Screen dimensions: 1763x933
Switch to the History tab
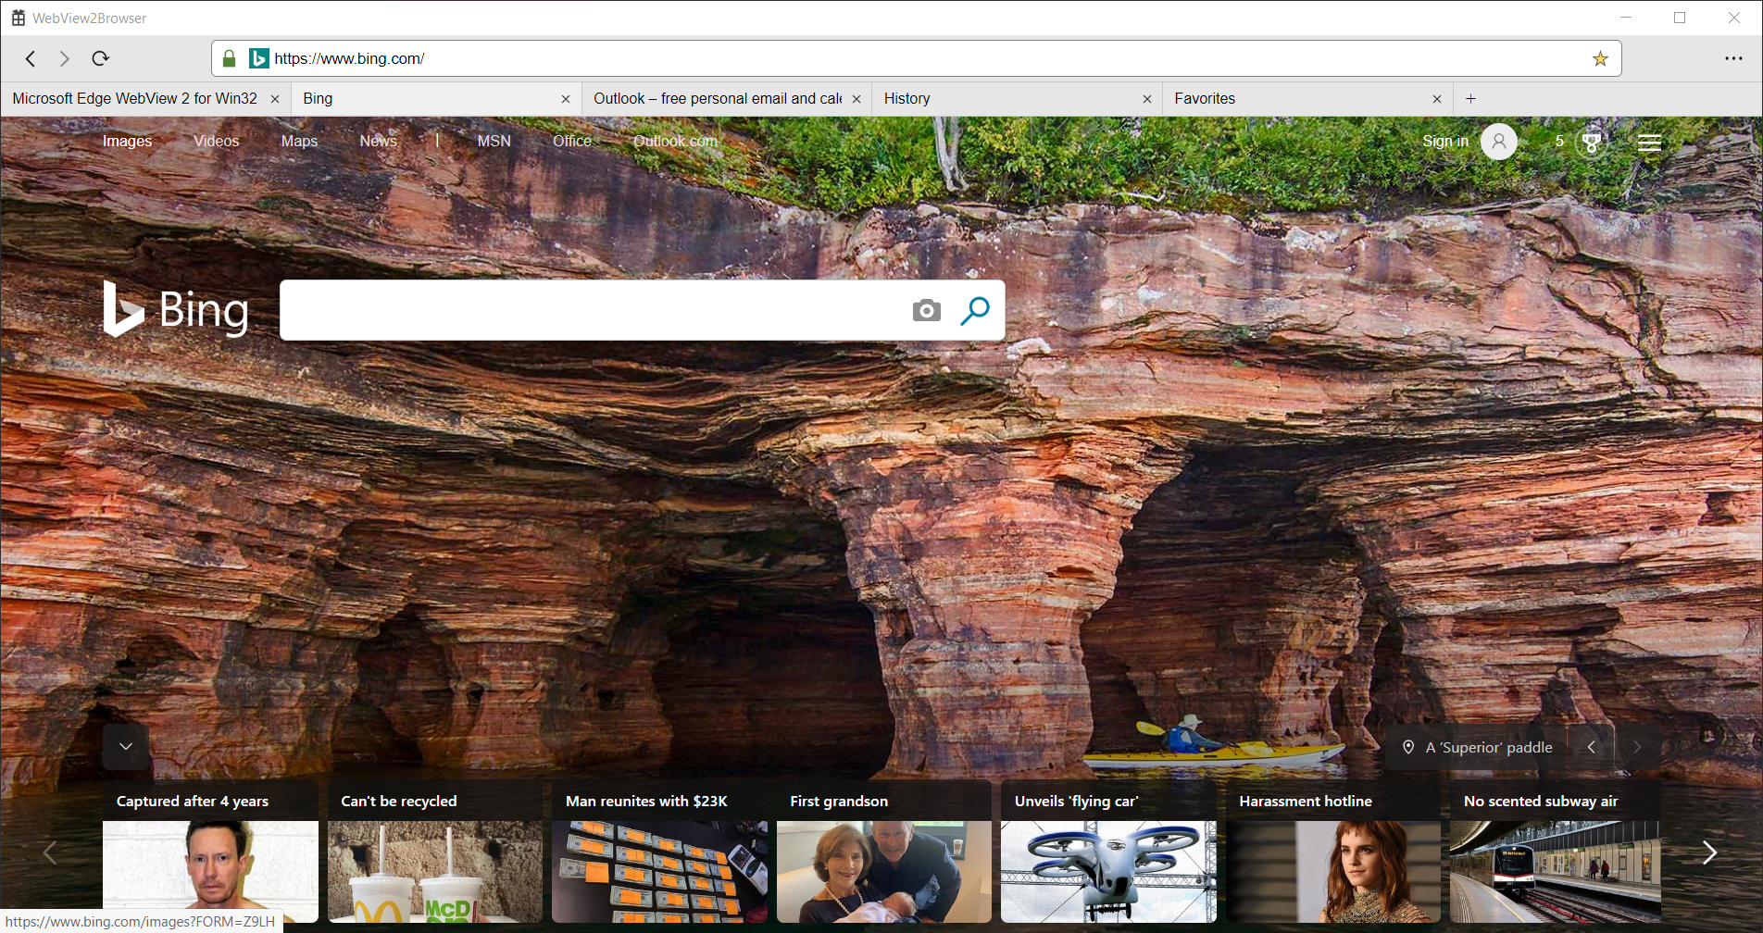click(907, 98)
